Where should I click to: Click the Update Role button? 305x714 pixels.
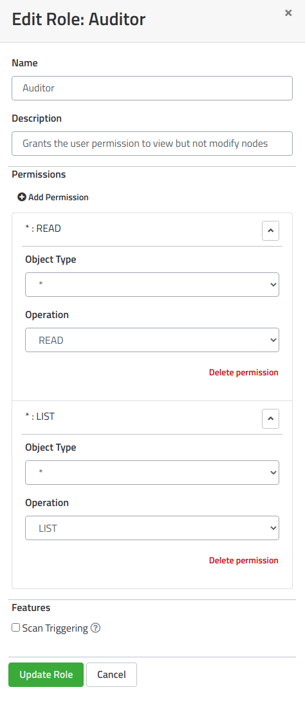click(46, 674)
